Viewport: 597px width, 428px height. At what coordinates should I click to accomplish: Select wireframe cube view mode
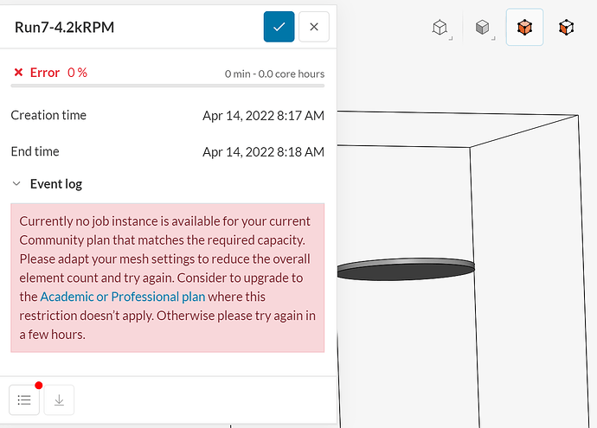coord(440,28)
